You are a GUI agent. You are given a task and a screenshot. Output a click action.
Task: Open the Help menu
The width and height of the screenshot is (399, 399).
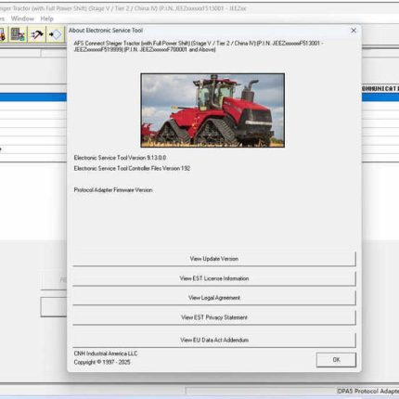[x=47, y=19]
